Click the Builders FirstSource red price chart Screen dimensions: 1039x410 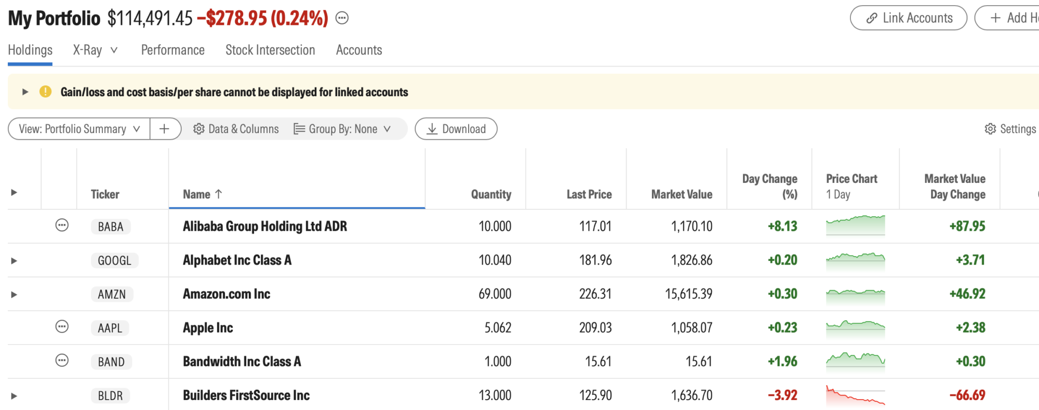click(x=856, y=395)
